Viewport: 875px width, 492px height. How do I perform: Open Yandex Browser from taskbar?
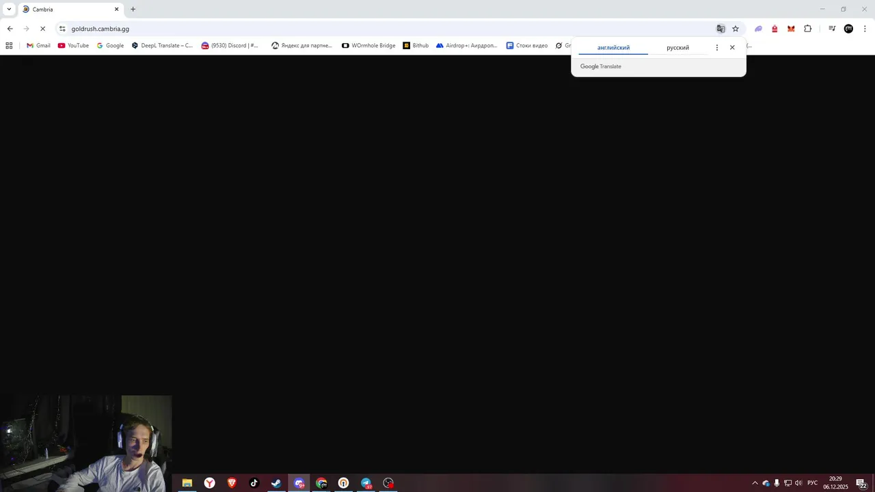click(x=209, y=483)
